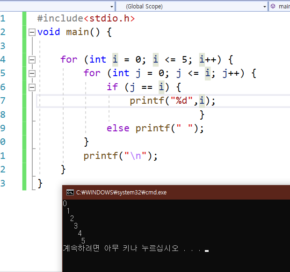290x272 pixels.
Task: Click the cmd.exe console window icon
Action: 70,193
